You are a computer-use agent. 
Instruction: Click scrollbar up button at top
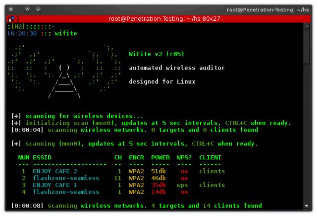pos(307,27)
